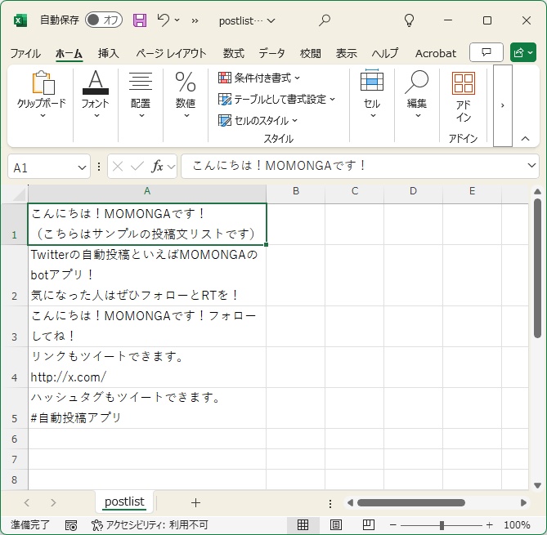
Task: Select row 2 header
Action: (x=14, y=275)
